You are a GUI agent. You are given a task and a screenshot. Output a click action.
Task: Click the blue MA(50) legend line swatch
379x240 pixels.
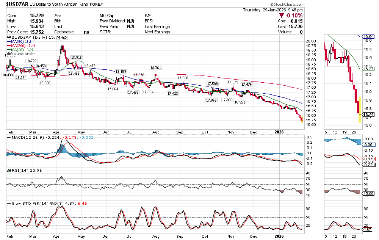[x=9, y=42]
